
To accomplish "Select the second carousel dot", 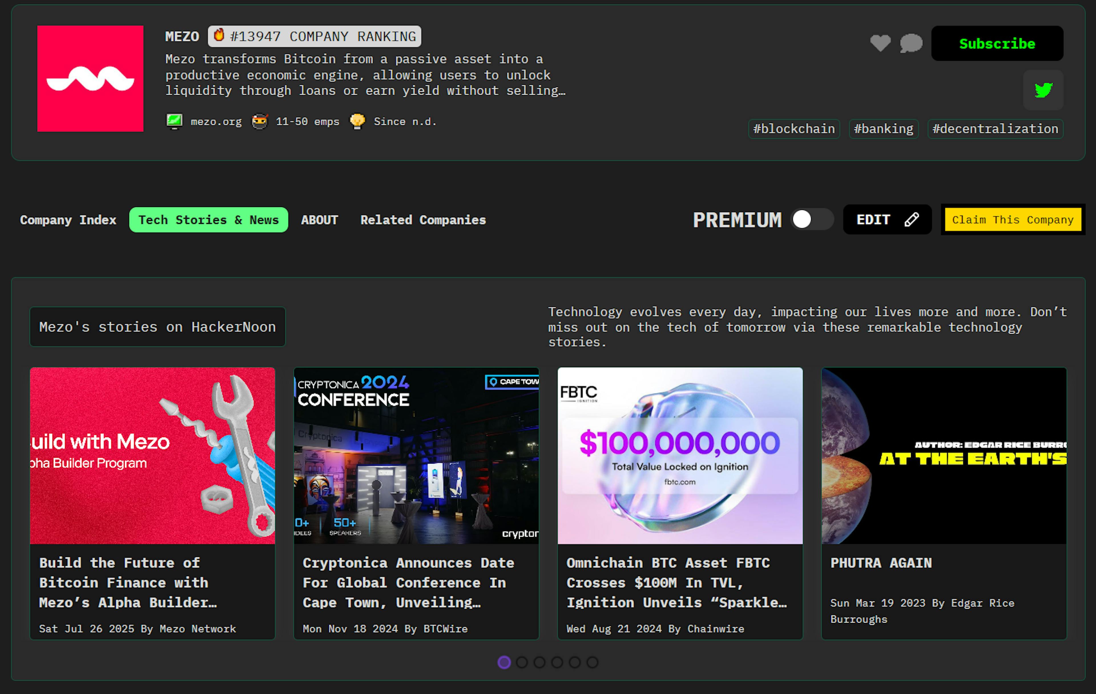I will click(x=522, y=663).
